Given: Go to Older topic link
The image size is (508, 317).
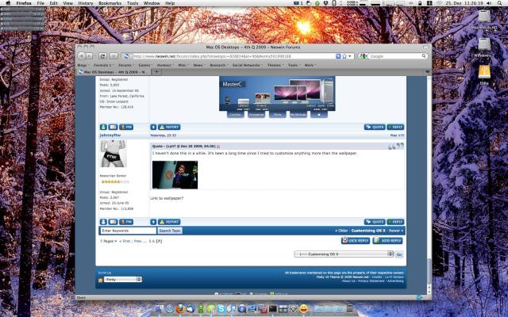Looking at the screenshot, I should (x=341, y=231).
